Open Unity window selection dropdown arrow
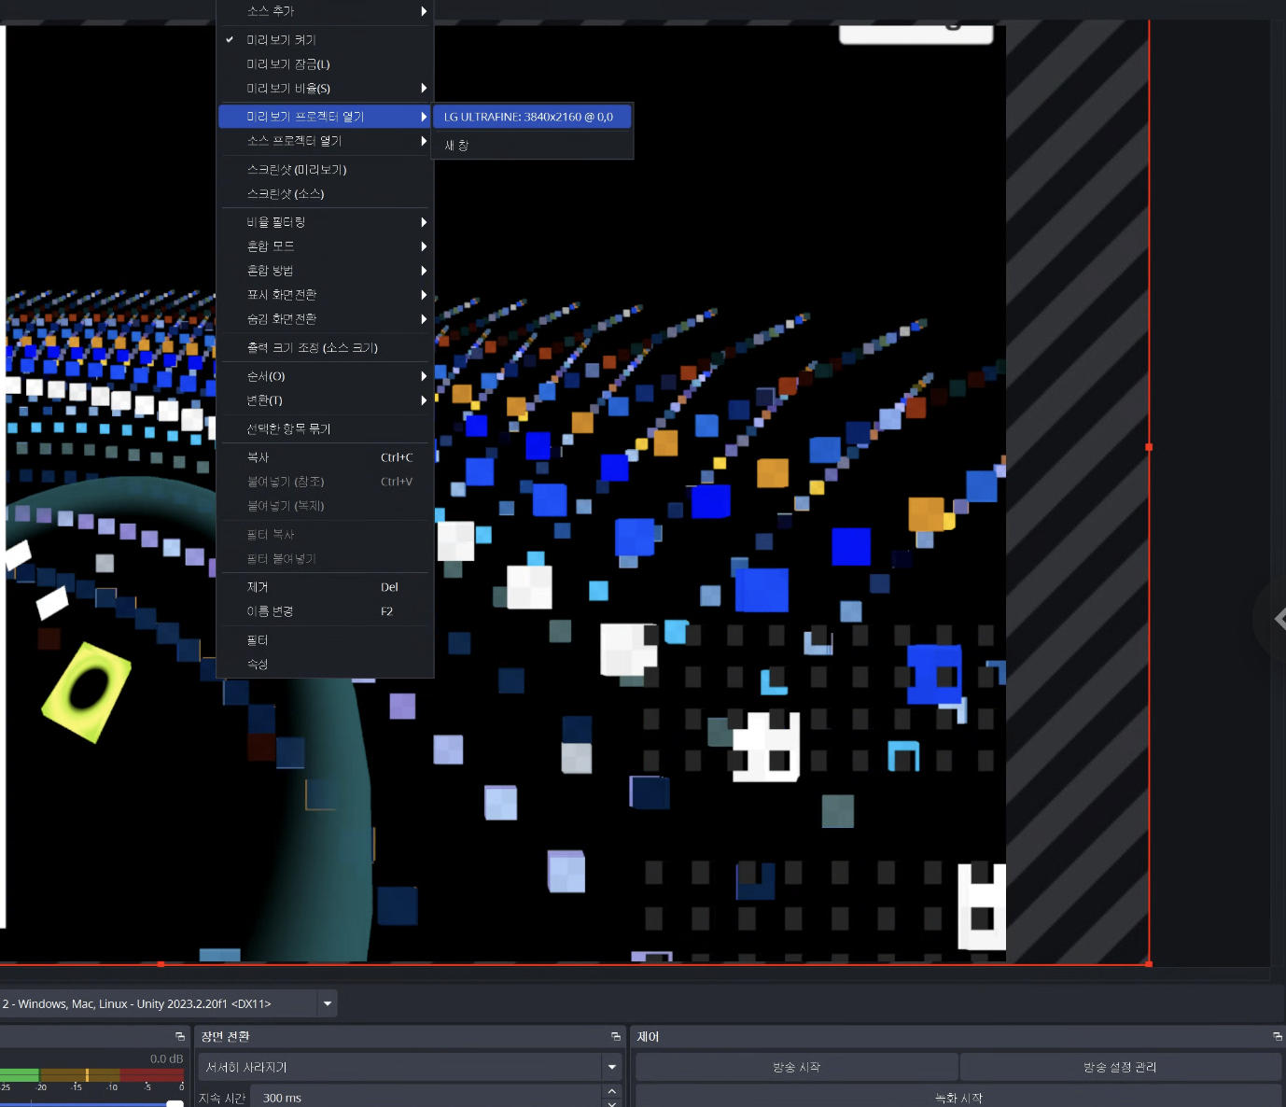Image resolution: width=1286 pixels, height=1107 pixels. pos(328,1004)
